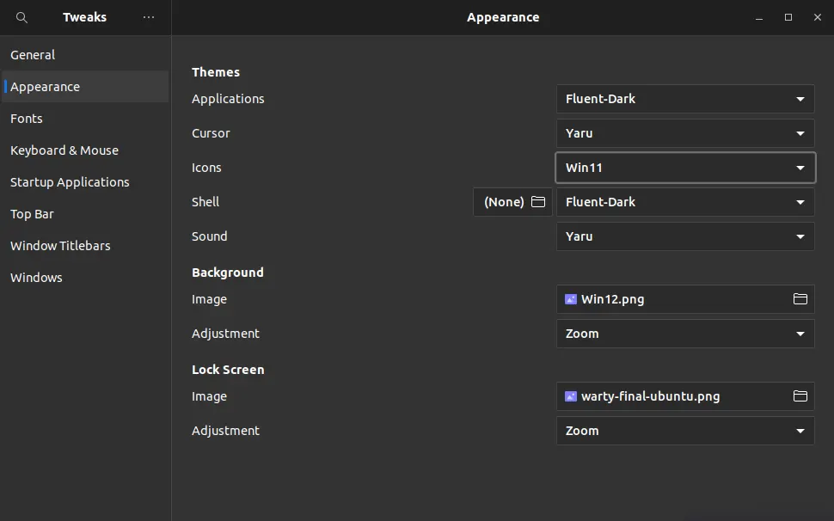834x521 pixels.
Task: Open the Lock Screen Adjustment dropdown
Action: coord(684,430)
